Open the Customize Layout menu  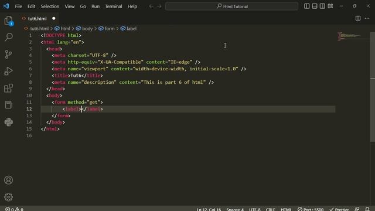tap(330, 6)
